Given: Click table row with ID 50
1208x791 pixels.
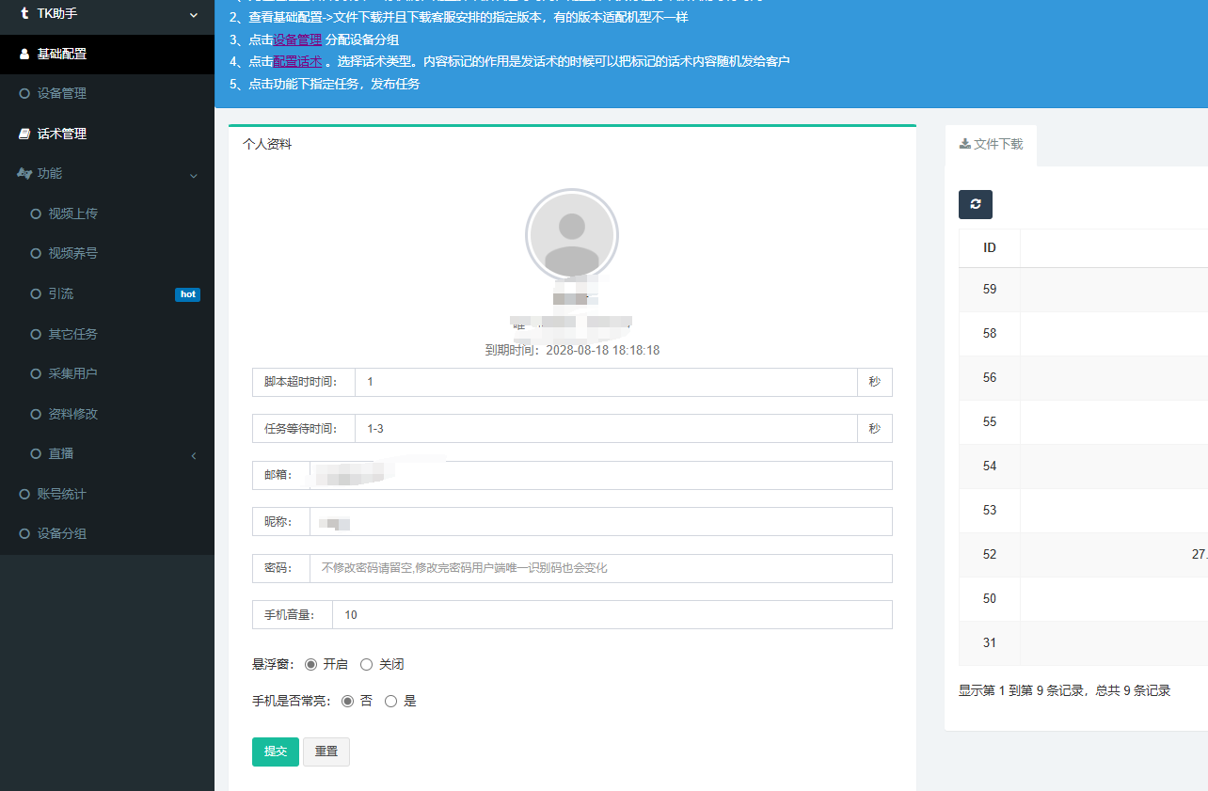Looking at the screenshot, I should tap(1084, 598).
